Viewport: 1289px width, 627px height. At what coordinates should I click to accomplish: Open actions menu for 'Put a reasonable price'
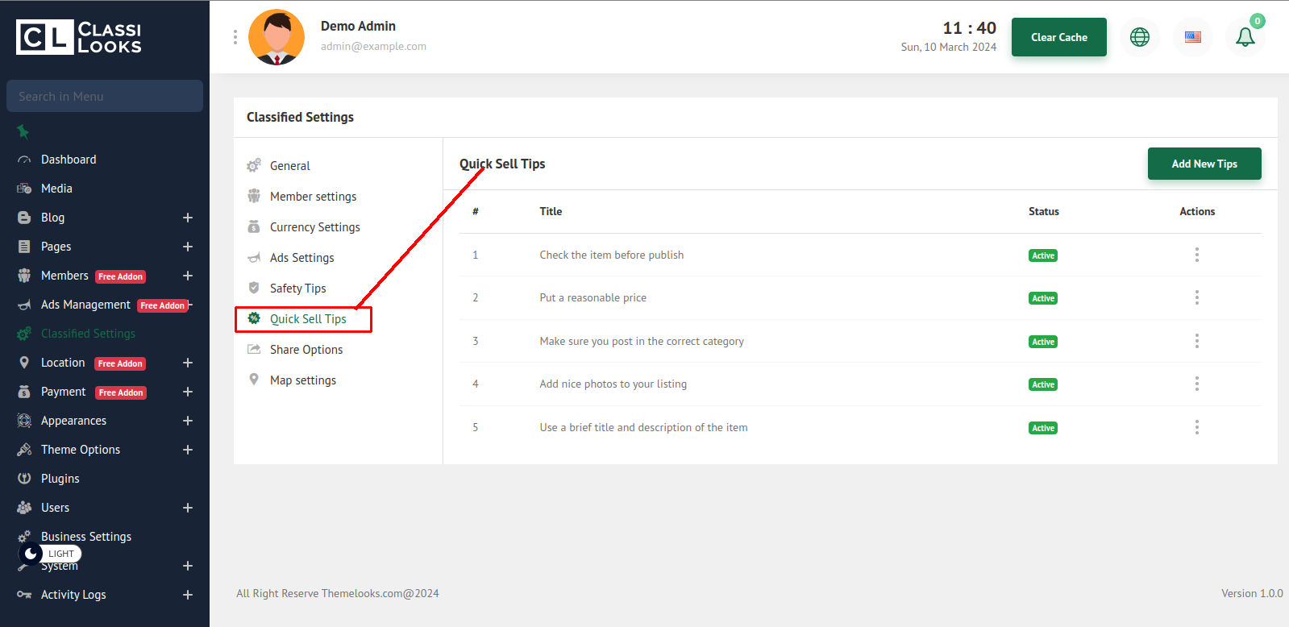click(x=1196, y=297)
